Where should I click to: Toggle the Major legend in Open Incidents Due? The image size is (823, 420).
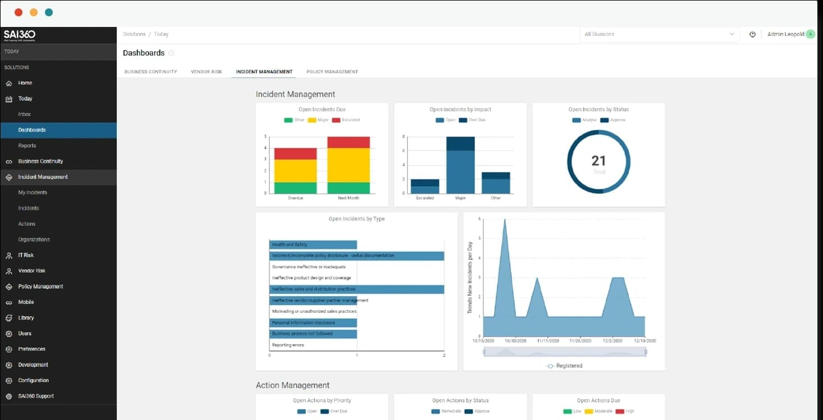point(318,120)
